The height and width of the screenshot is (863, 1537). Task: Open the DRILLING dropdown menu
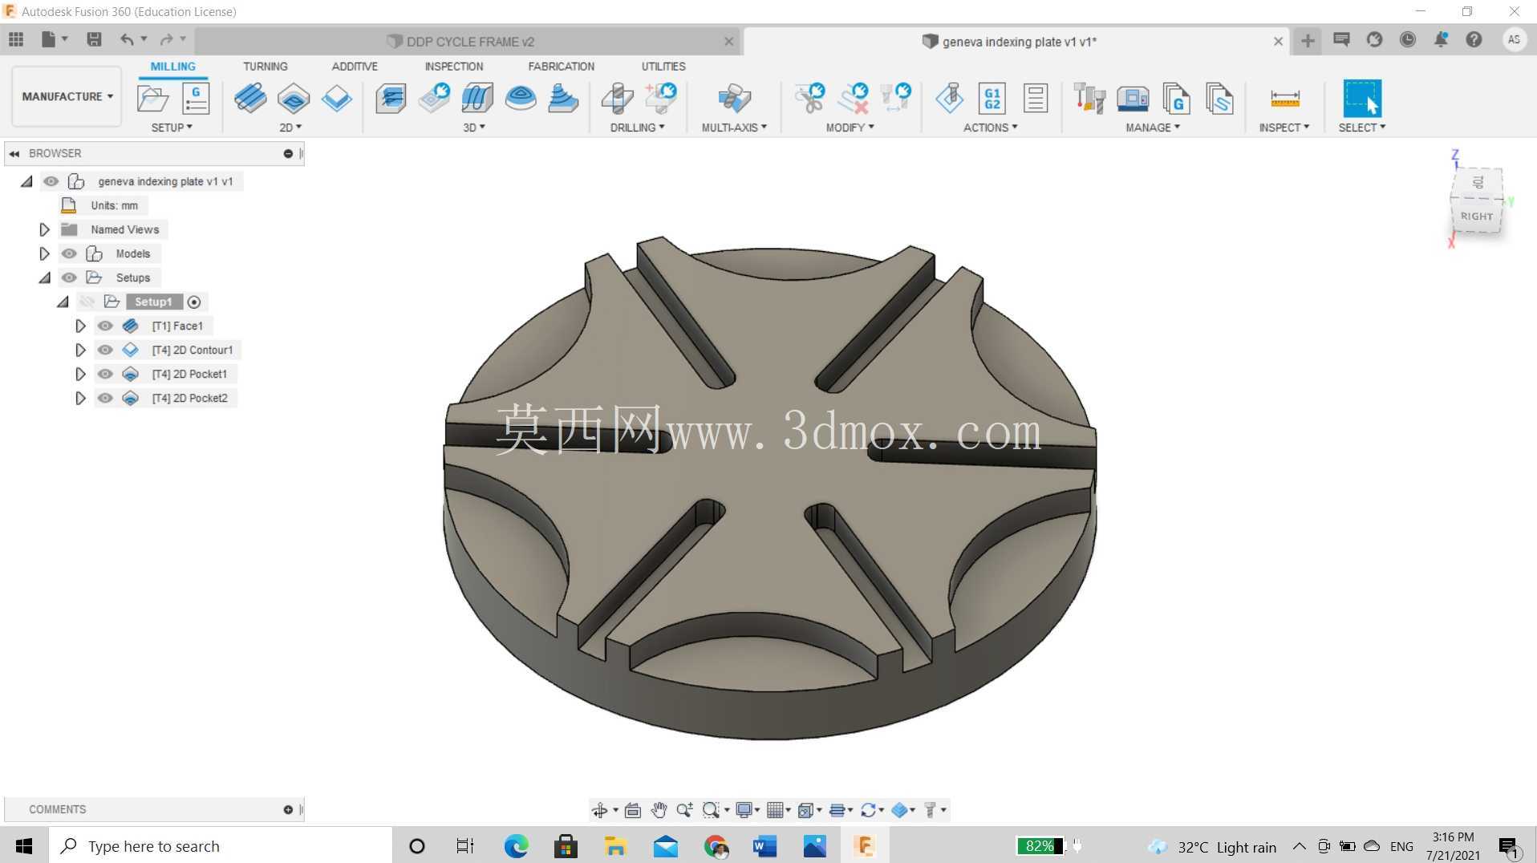pos(637,128)
